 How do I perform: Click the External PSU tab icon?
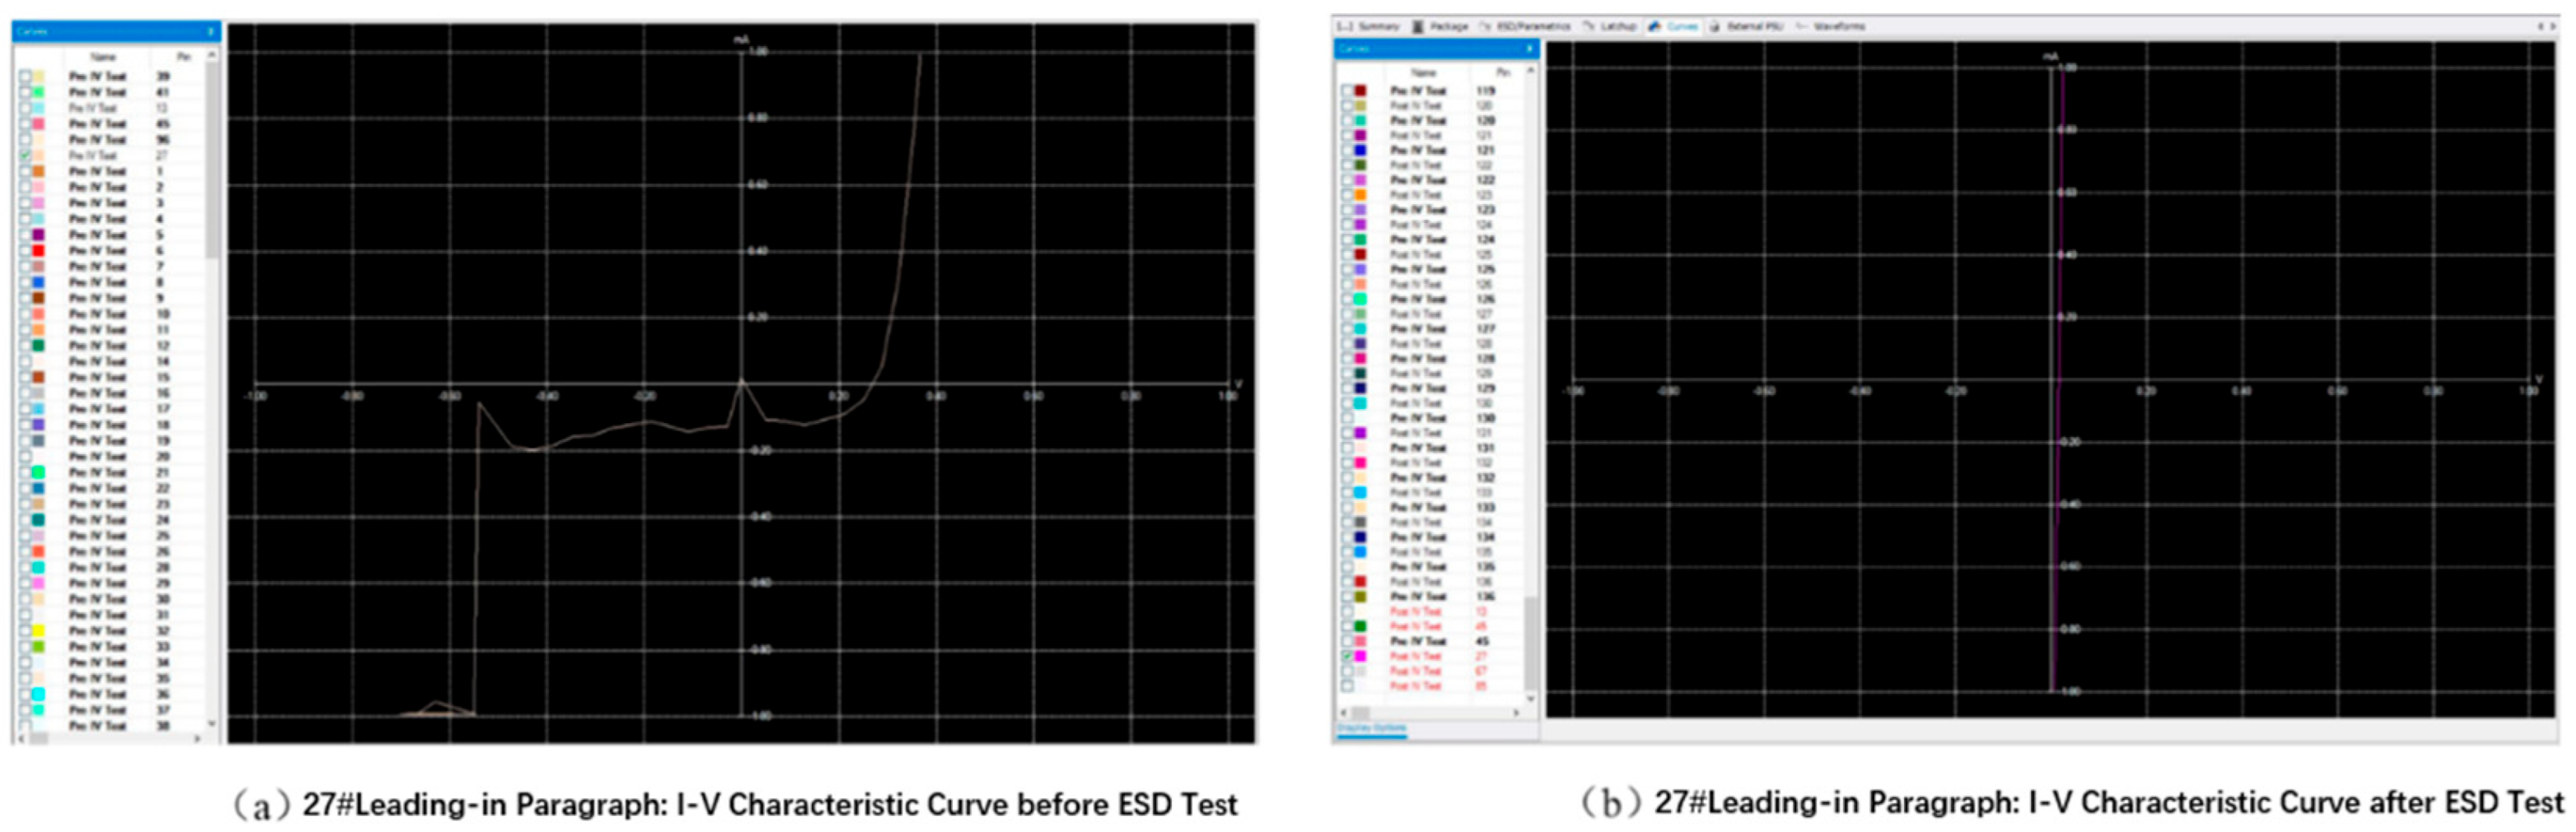pos(1716,26)
